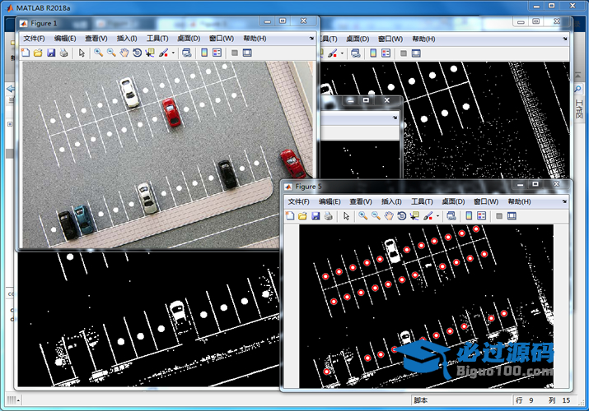Select Rotate 3D tool in Figure 1

click(137, 53)
